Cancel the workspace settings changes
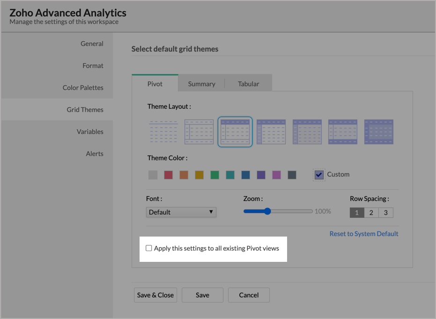 click(249, 295)
